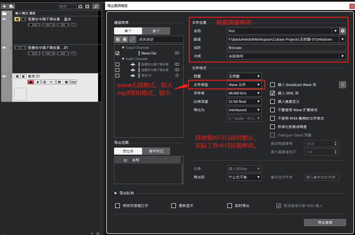Screen dimensions: 355x235
Task: Open Broadcast Wave settings gear icon
Action: [342, 85]
